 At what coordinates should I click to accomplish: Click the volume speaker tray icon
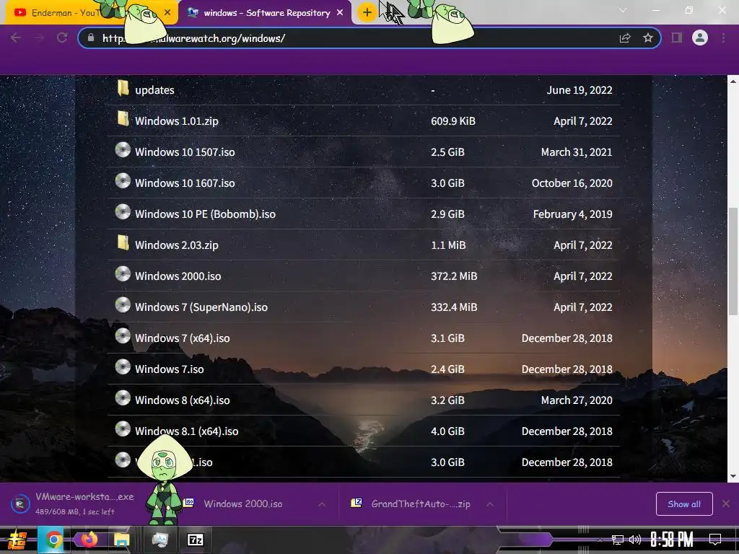tap(635, 540)
